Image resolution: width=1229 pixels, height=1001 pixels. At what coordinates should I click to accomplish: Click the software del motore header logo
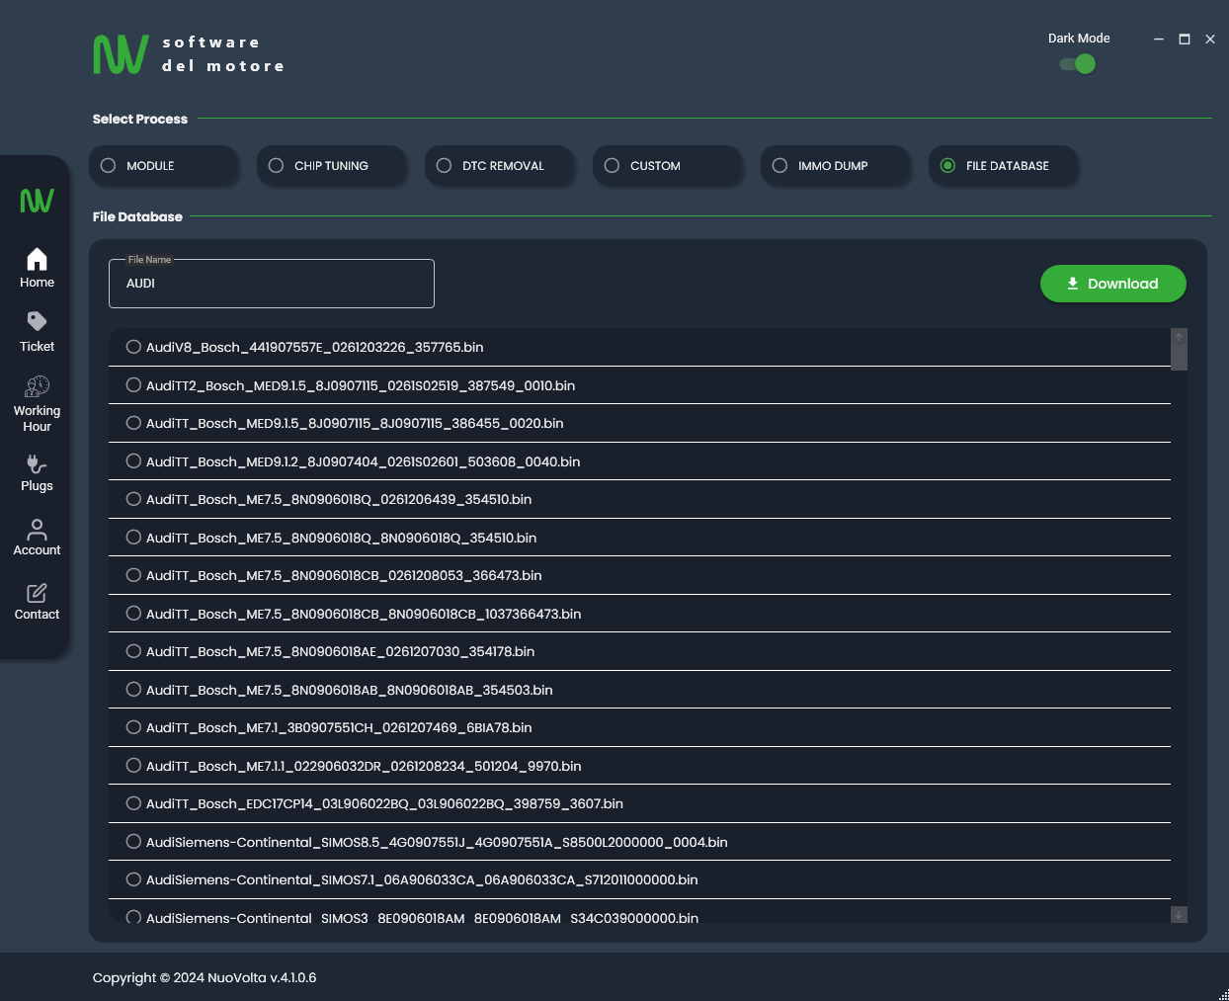[188, 54]
